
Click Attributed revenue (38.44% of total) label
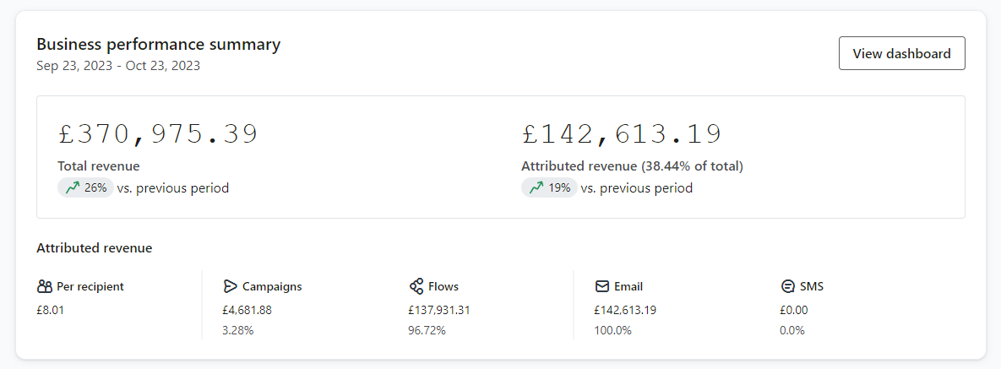click(x=632, y=166)
